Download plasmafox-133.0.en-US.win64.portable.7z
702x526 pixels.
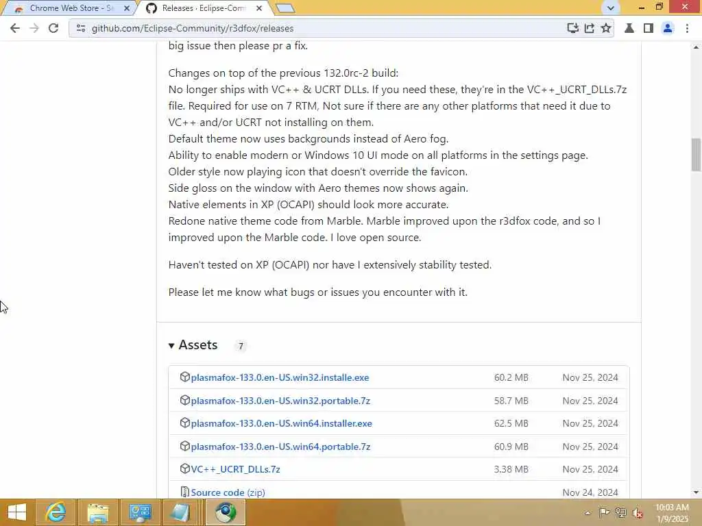280,447
